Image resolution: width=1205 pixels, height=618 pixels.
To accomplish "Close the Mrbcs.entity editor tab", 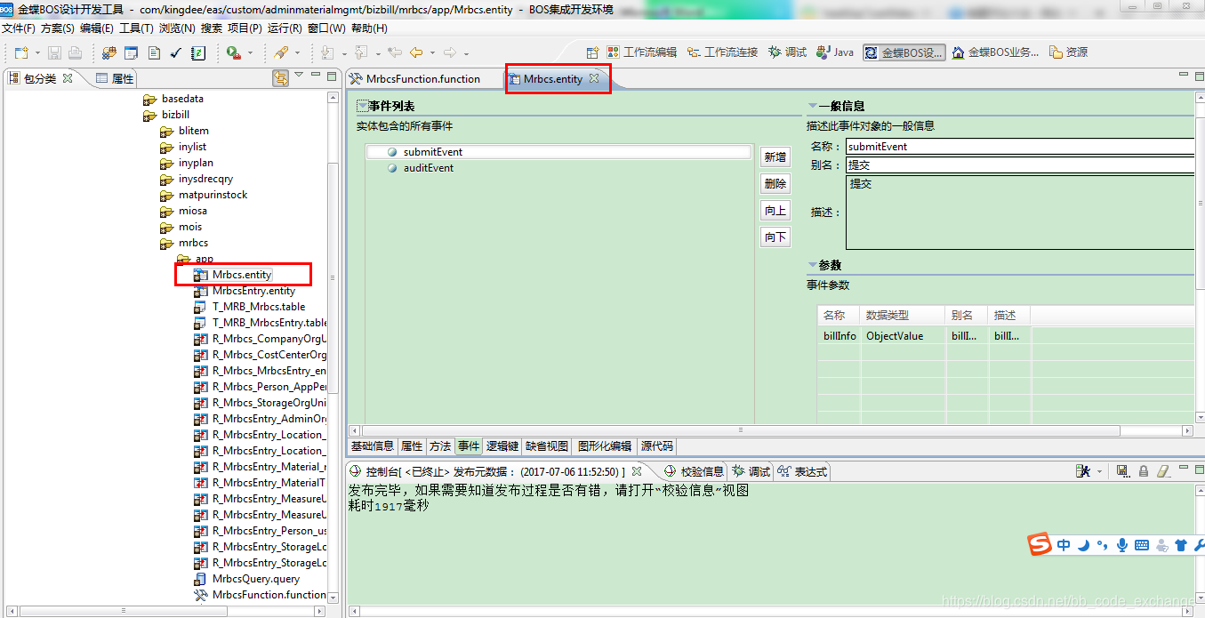I will click(x=594, y=78).
